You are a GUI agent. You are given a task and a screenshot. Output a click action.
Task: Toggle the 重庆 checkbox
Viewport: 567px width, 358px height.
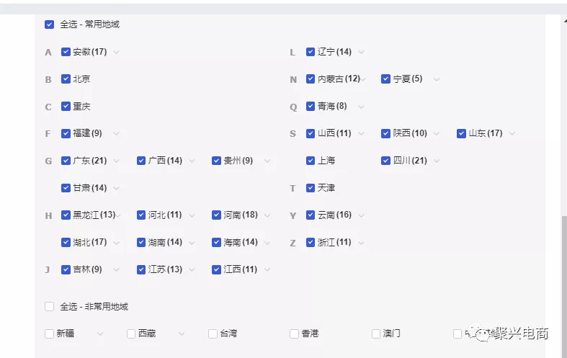click(66, 107)
